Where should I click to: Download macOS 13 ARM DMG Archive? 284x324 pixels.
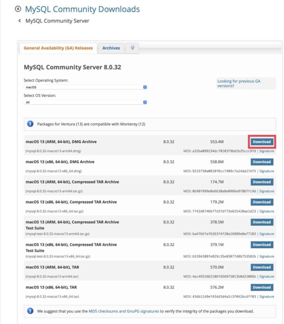coord(262,142)
